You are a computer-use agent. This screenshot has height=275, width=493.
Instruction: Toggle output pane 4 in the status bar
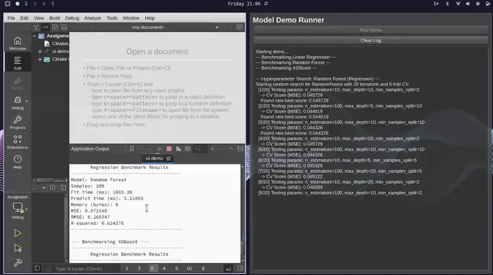point(164,268)
